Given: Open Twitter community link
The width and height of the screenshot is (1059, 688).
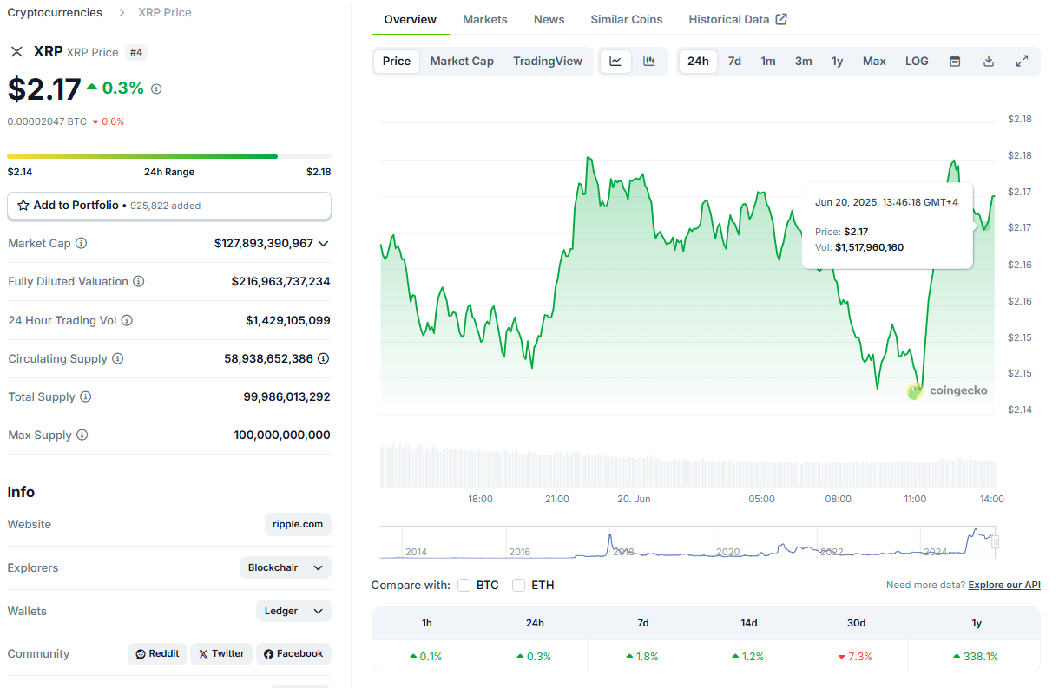Looking at the screenshot, I should pos(221,653).
